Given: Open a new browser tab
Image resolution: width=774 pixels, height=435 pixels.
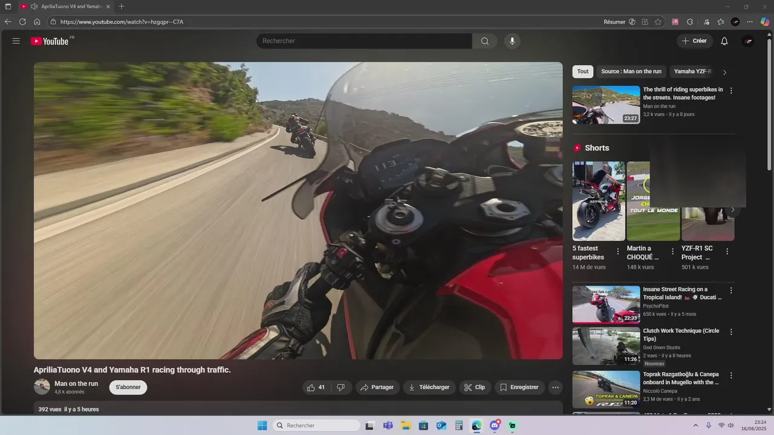Looking at the screenshot, I should pyautogui.click(x=122, y=7).
